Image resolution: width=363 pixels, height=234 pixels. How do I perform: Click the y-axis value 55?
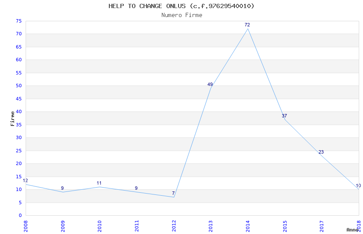click(19, 73)
